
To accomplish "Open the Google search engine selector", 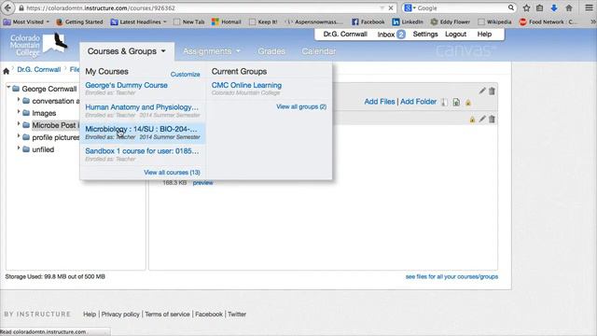I will click(410, 7).
